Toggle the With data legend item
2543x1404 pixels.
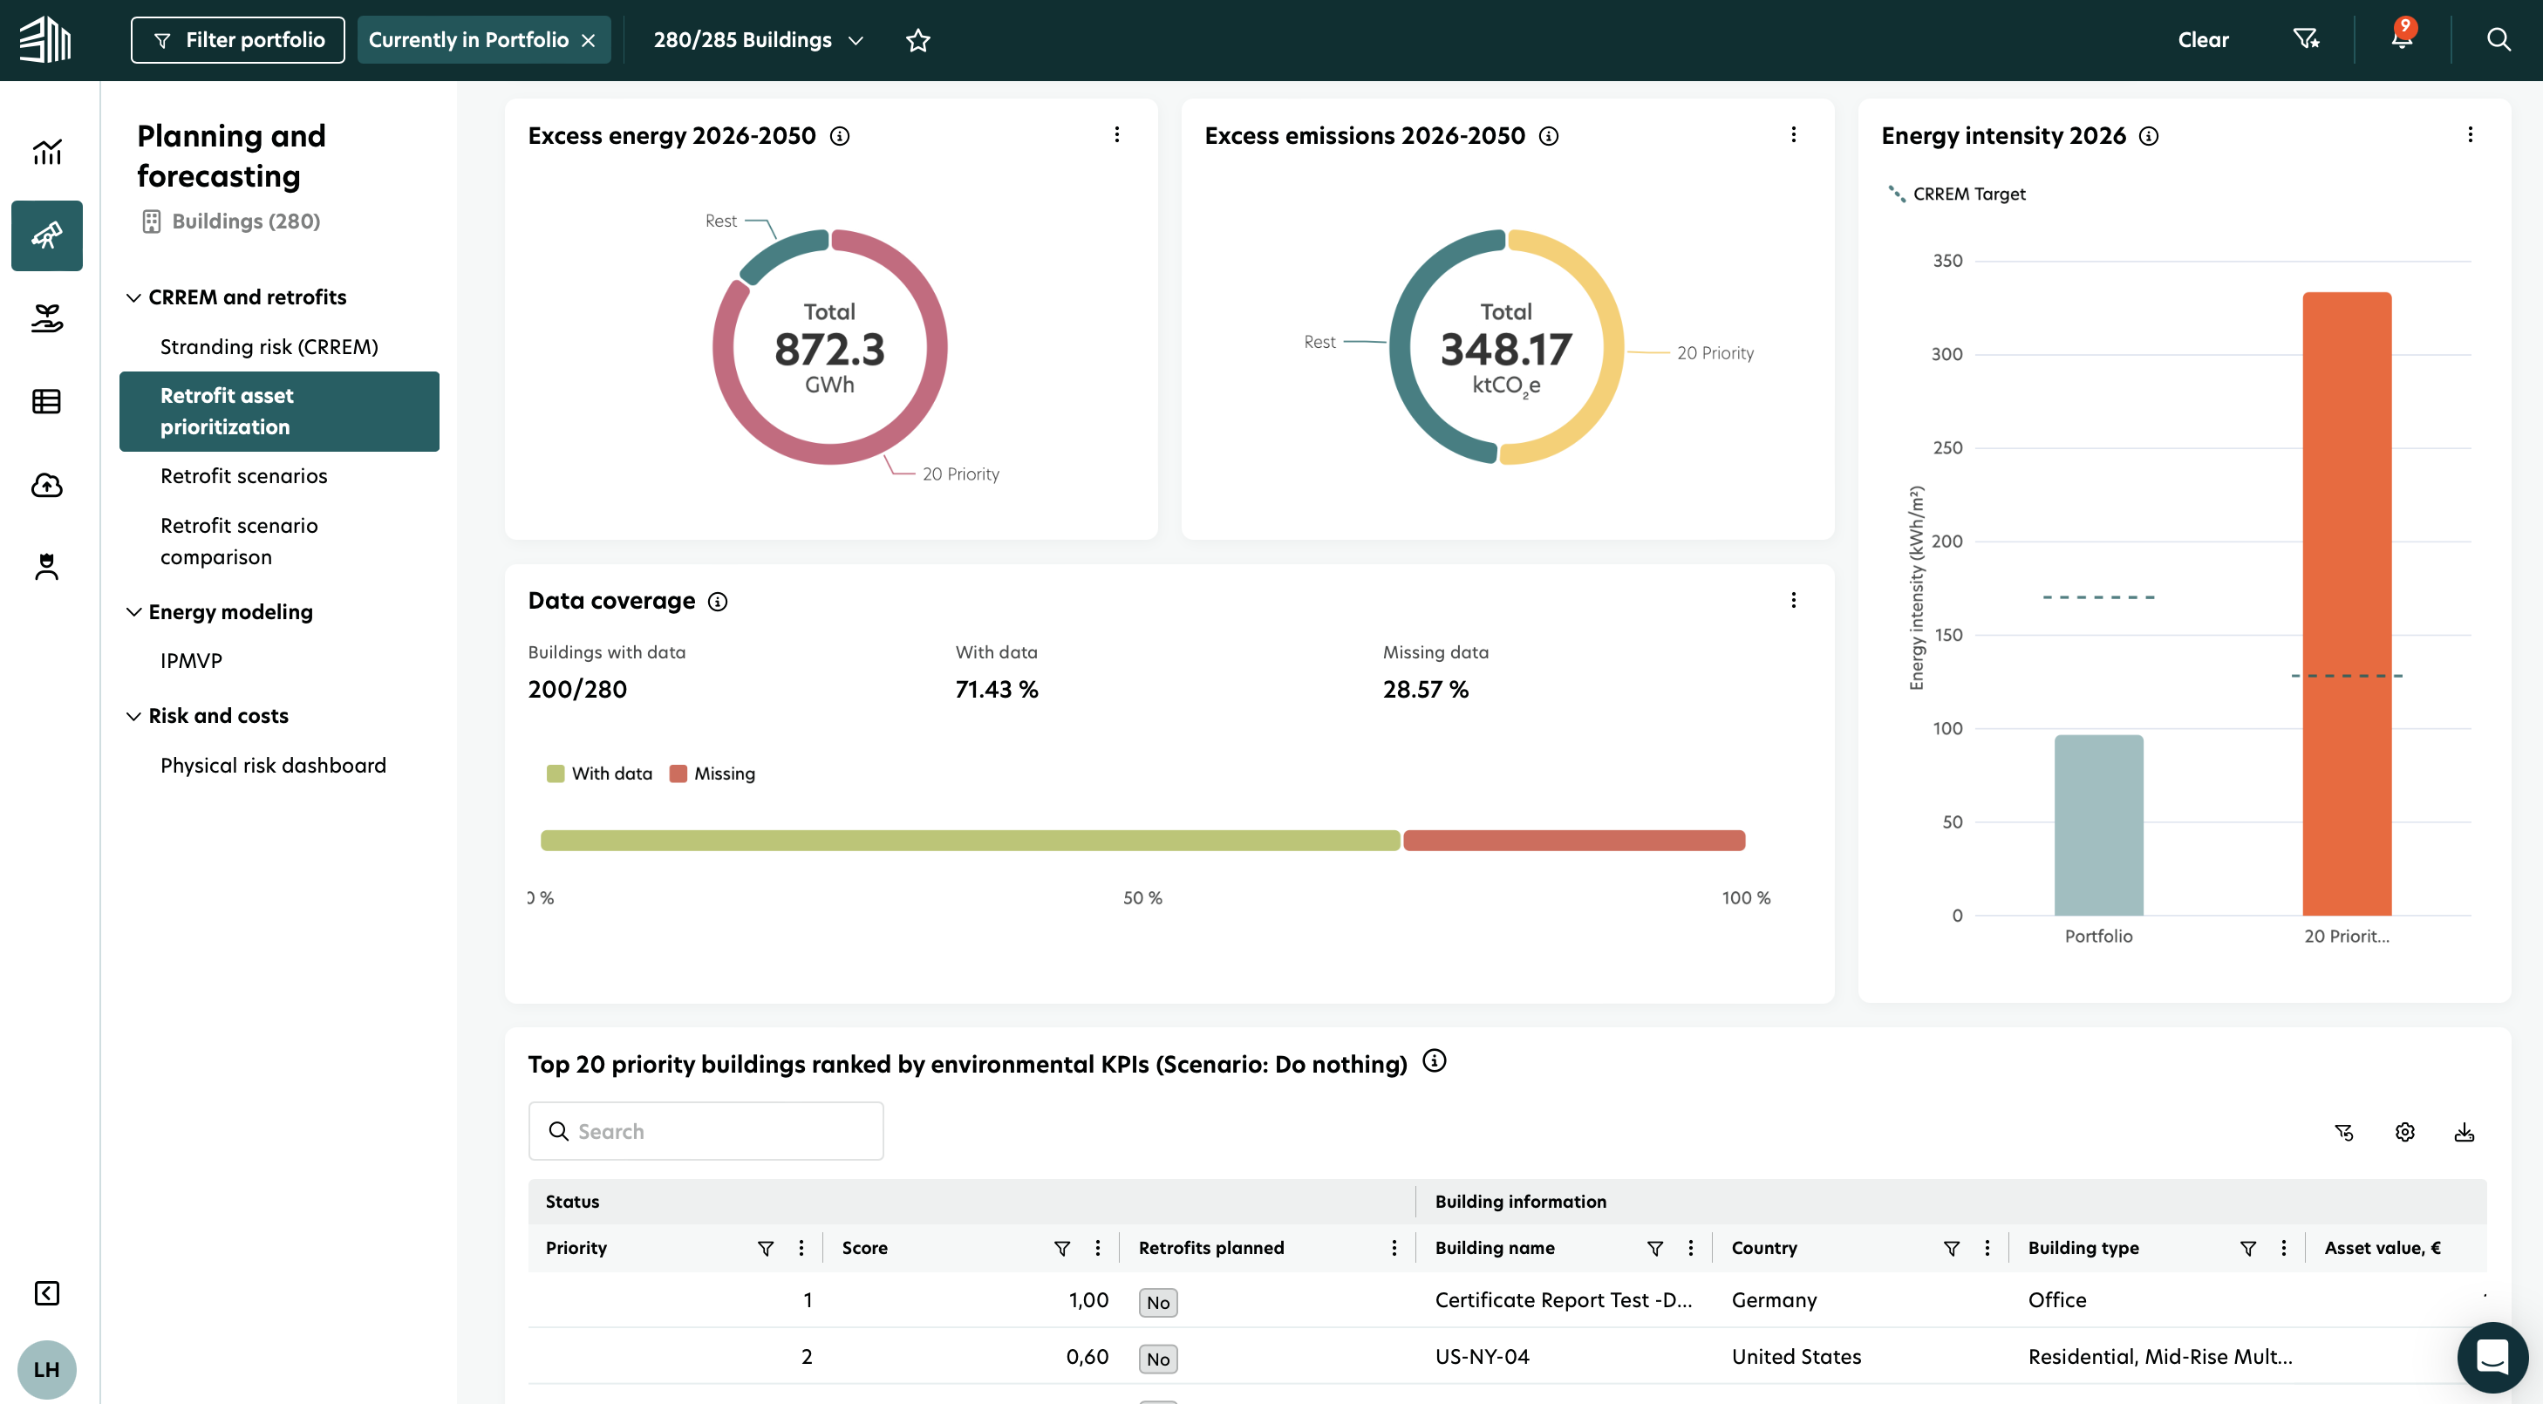[x=600, y=774]
